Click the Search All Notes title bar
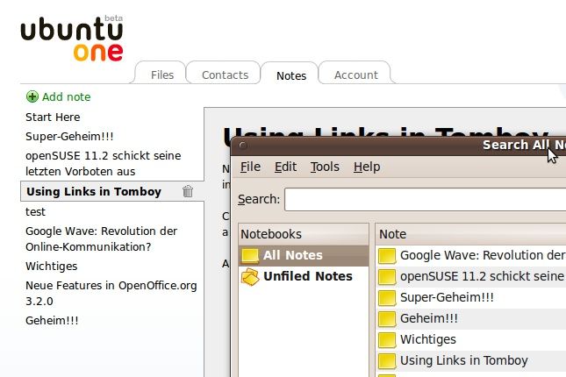 click(398, 146)
